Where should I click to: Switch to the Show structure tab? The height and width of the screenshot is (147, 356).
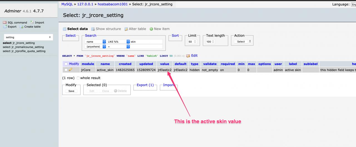108,29
